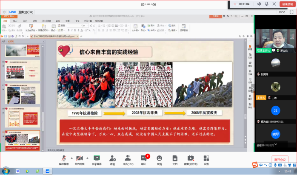Switch to the 插入 ribbon tab
The height and width of the screenshot is (175, 297).
(x=15, y=20)
